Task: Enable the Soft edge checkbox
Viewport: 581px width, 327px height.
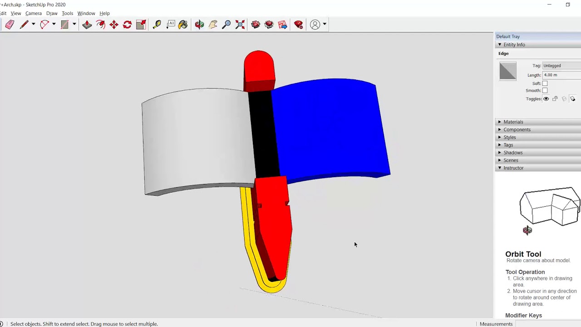Action: [545, 84]
